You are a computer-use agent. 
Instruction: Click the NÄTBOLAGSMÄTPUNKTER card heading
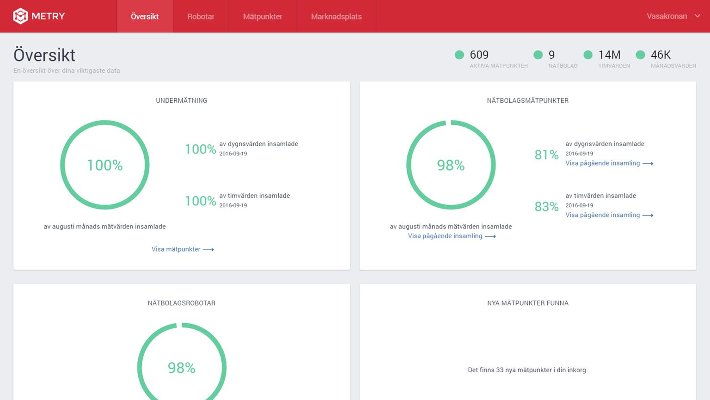pyautogui.click(x=528, y=100)
